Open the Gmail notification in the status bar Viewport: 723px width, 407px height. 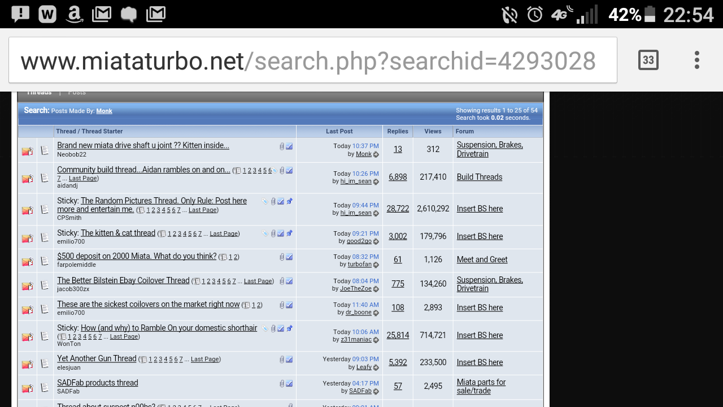(102, 14)
